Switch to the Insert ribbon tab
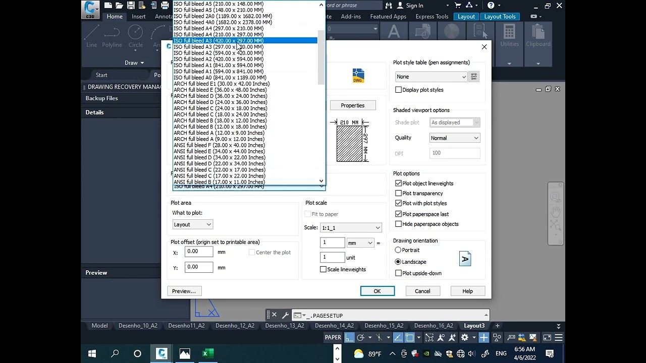The width and height of the screenshot is (646, 363). [x=138, y=17]
